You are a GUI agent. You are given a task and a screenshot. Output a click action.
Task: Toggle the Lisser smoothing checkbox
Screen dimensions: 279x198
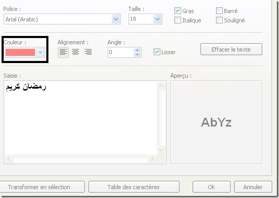point(157,52)
